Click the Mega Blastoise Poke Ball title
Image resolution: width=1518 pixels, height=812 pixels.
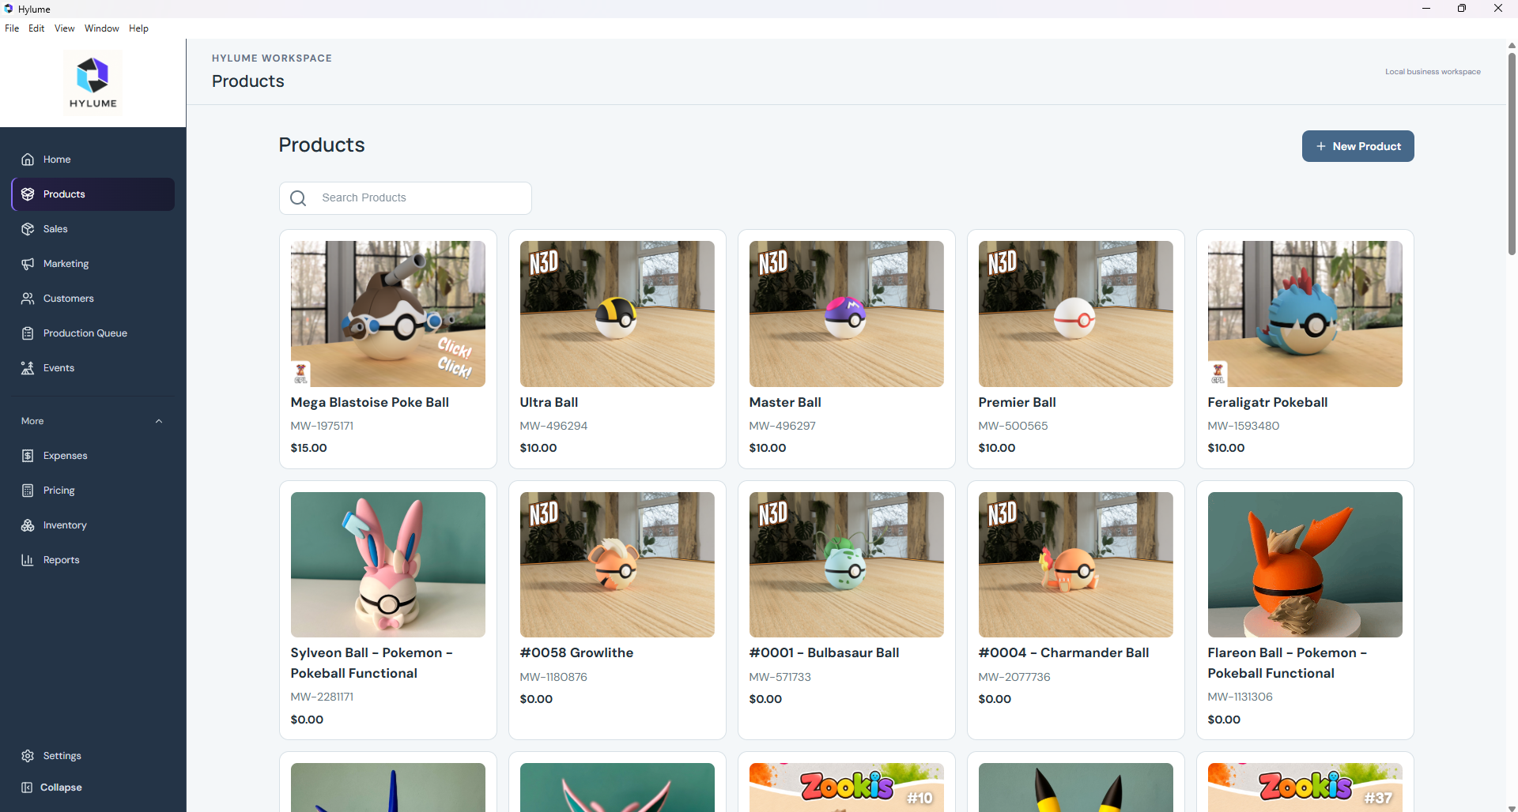point(369,403)
